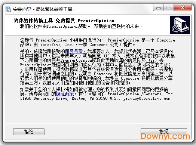
Task: Close the 安装向导 installer window
Action: [183, 8]
